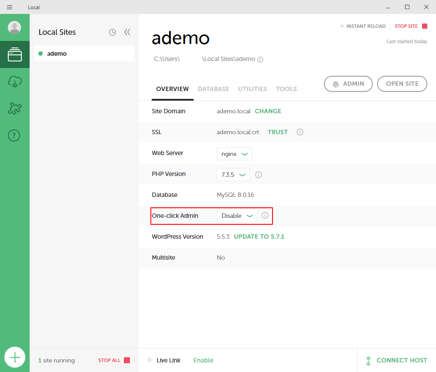Screen dimensions: 436x372
Task: Open the Help question mark icon
Action: 14,135
